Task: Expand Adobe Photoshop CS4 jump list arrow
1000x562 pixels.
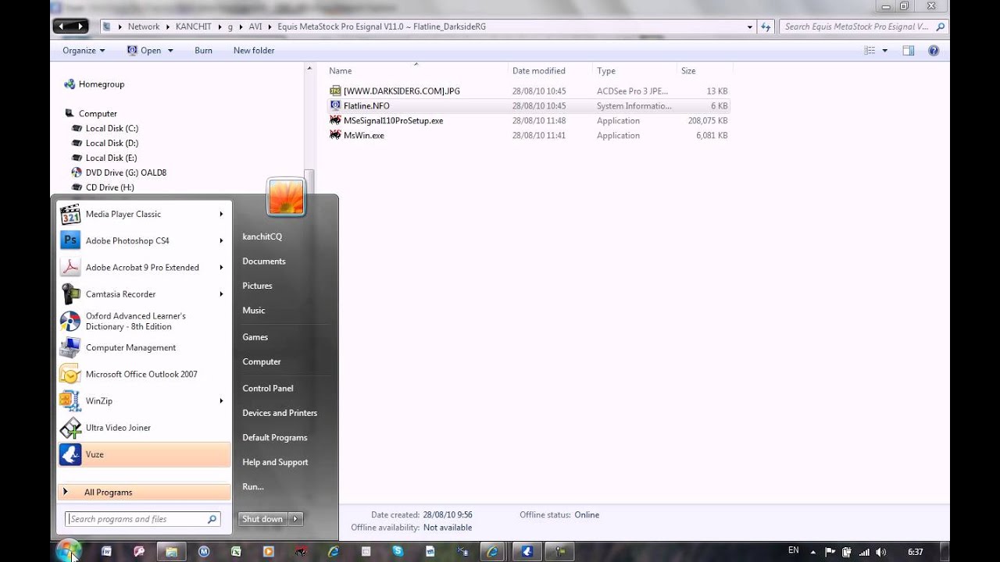Action: pos(221,240)
